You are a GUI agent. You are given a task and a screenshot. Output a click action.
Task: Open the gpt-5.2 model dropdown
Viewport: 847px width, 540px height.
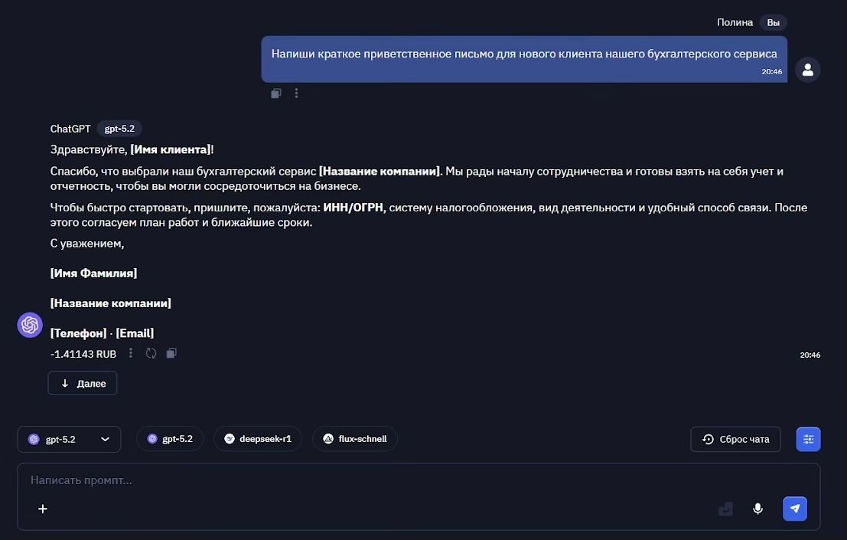tap(69, 439)
